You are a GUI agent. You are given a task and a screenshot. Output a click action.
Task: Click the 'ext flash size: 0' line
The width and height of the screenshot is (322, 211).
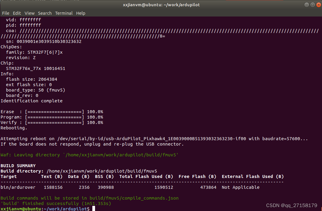click(x=29, y=85)
